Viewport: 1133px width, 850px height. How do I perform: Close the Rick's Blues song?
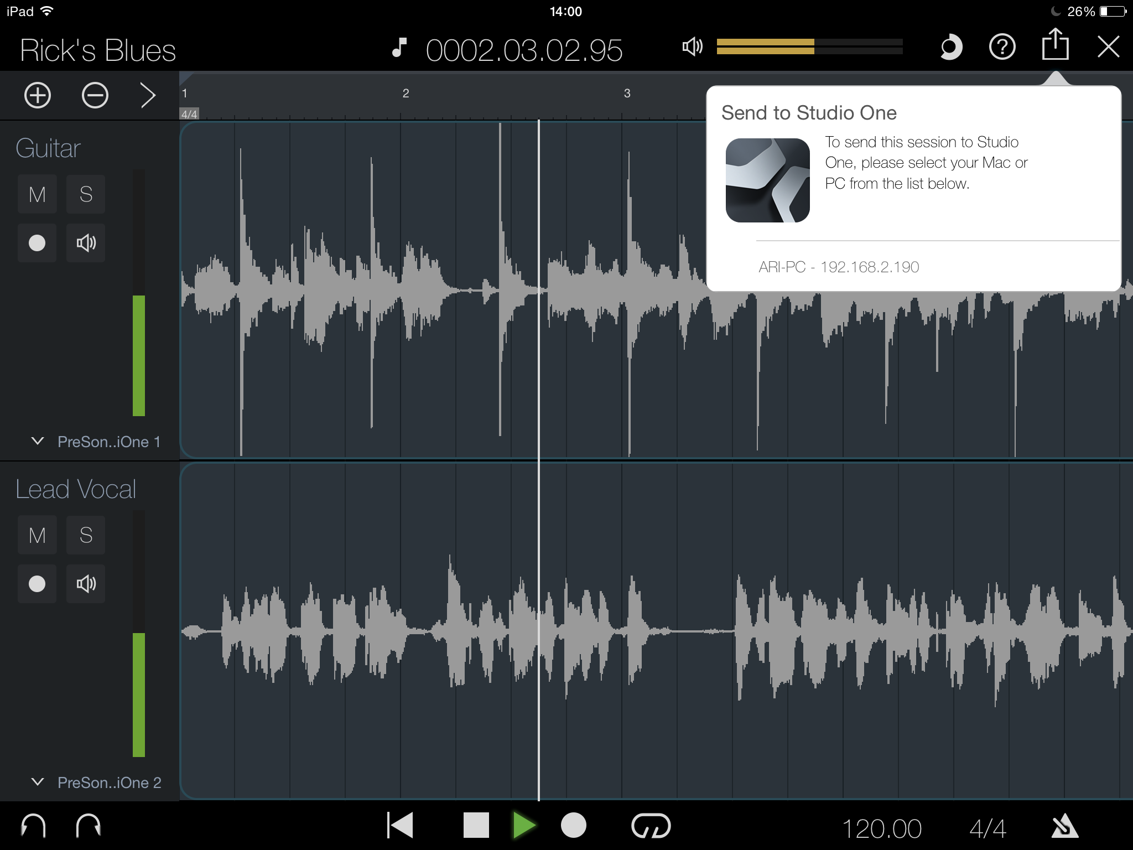point(1108,48)
